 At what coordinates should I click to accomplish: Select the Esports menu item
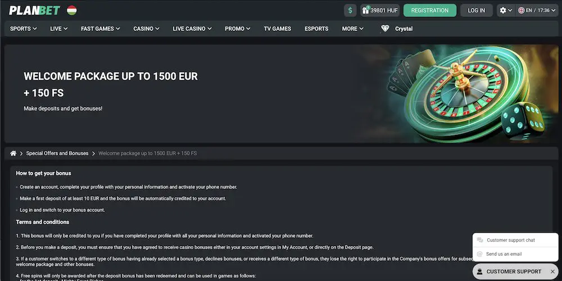tap(316, 29)
